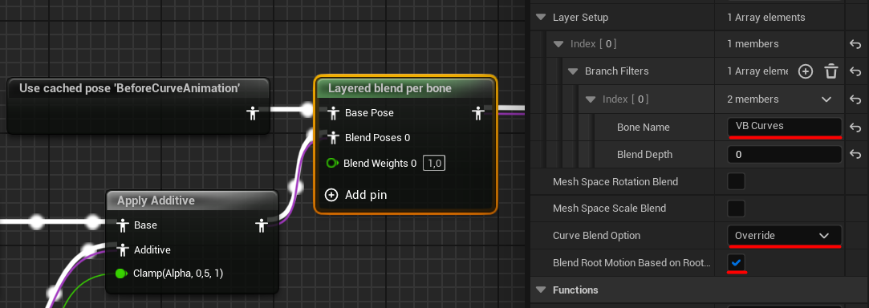Click Additive input pin on Apply Additive node
Image resolution: width=869 pixels, height=308 pixels.
click(x=123, y=249)
